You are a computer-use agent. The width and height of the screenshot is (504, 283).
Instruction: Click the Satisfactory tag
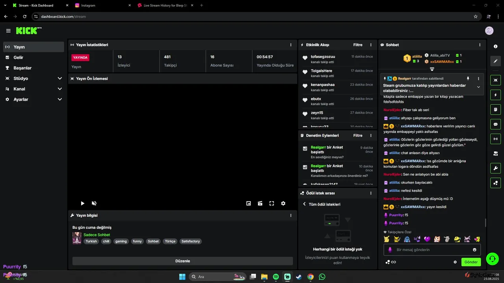pyautogui.click(x=191, y=241)
